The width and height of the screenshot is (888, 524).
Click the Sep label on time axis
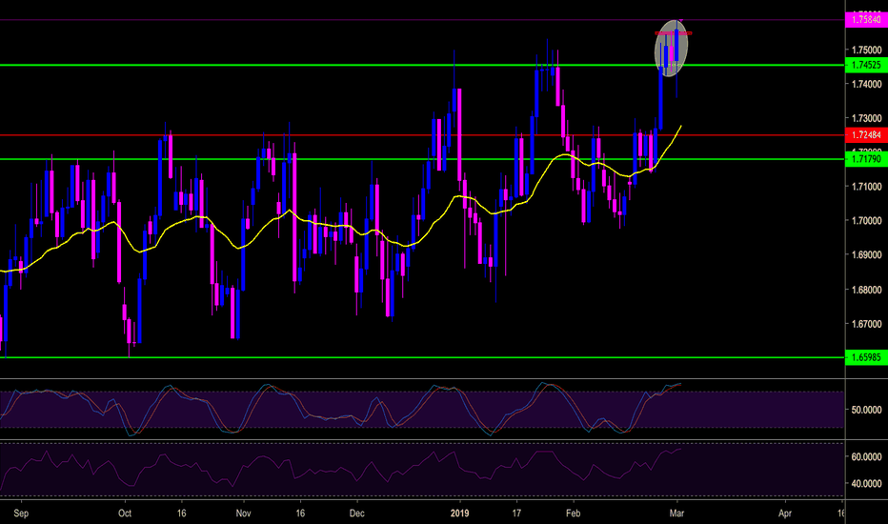coord(21,514)
